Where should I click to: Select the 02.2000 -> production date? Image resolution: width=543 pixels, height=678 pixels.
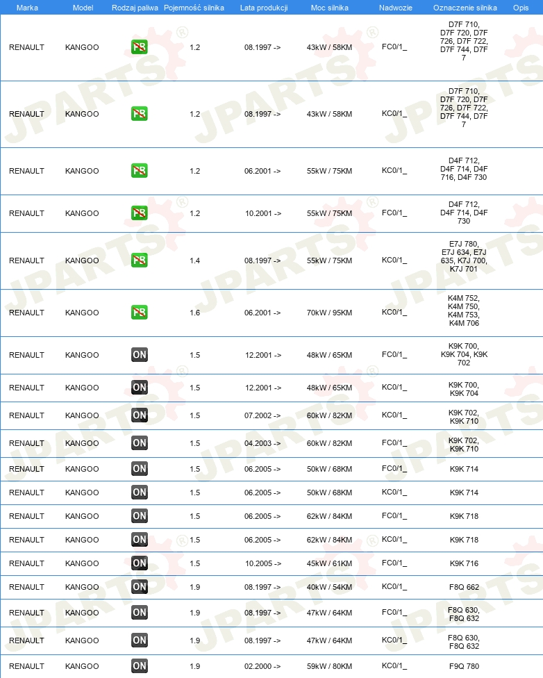click(x=262, y=666)
